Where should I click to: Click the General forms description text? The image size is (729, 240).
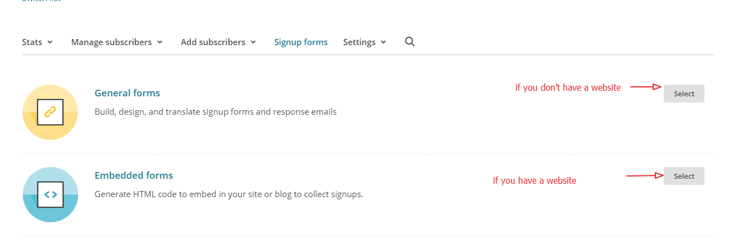pyautogui.click(x=216, y=111)
